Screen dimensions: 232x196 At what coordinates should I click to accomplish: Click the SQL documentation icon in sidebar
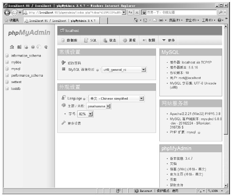pos(39,47)
